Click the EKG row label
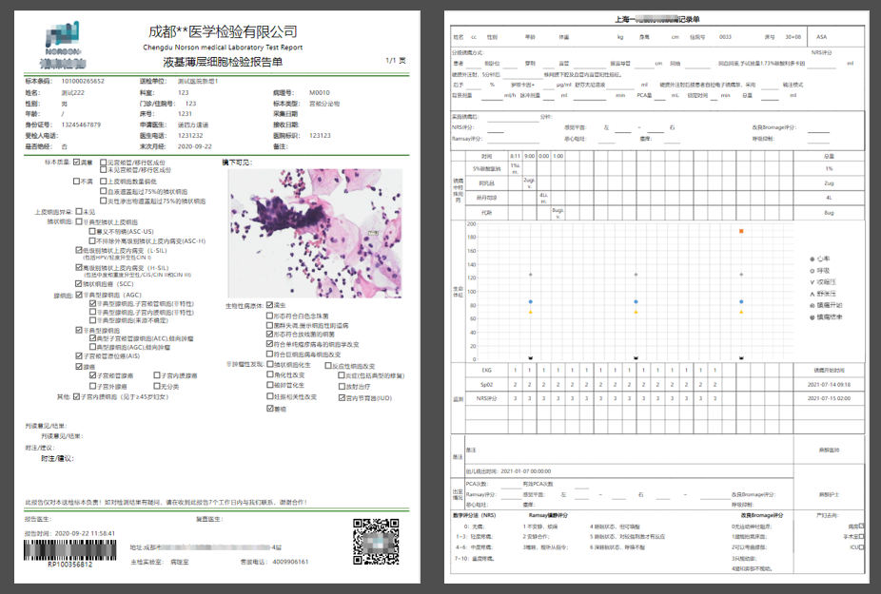The width and height of the screenshot is (881, 594). pyautogui.click(x=486, y=370)
